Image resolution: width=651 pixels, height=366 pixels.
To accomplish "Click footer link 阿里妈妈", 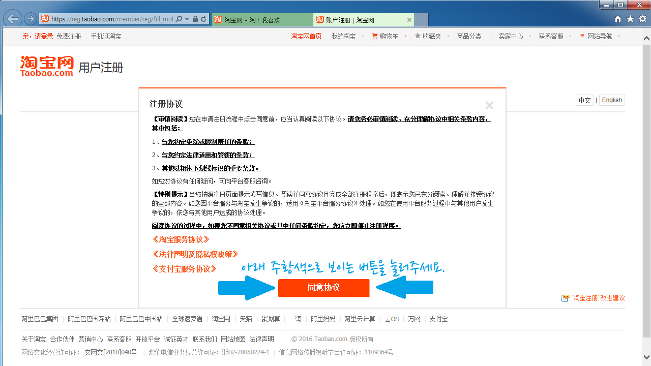I will 323,319.
